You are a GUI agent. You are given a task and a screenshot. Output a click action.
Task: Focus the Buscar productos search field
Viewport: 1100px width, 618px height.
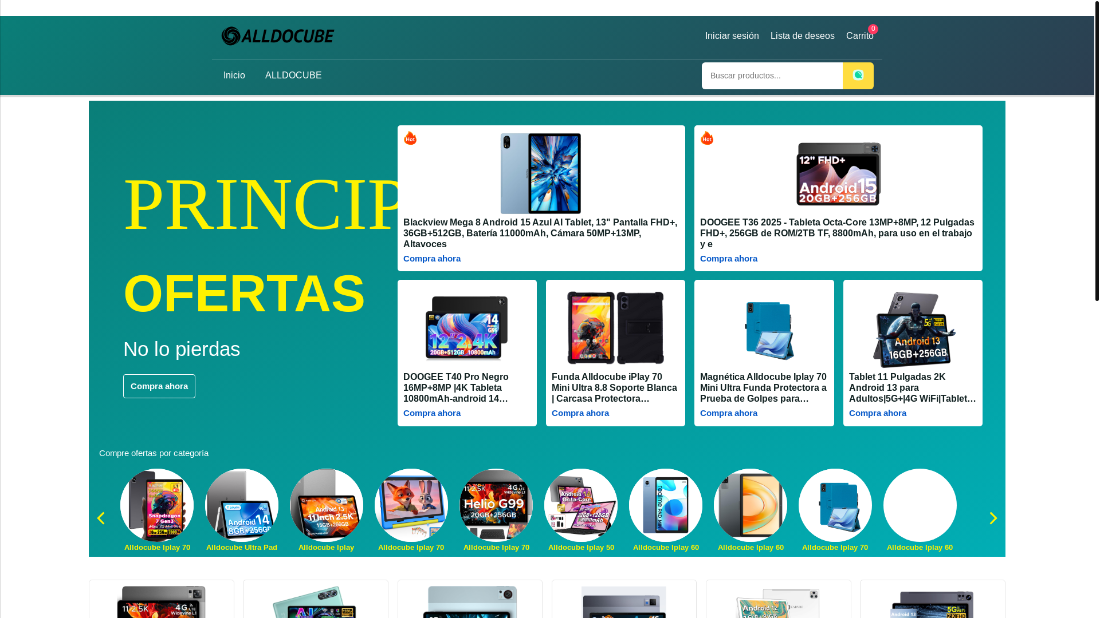point(772,76)
